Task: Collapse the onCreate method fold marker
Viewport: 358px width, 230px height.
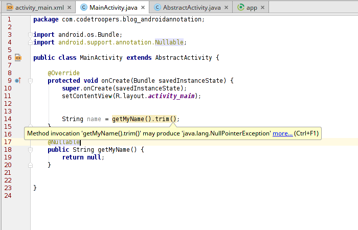Action: 30,81
